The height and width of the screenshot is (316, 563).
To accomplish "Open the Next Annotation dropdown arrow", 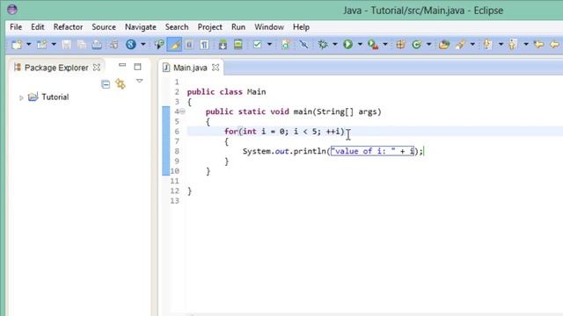I will point(501,45).
